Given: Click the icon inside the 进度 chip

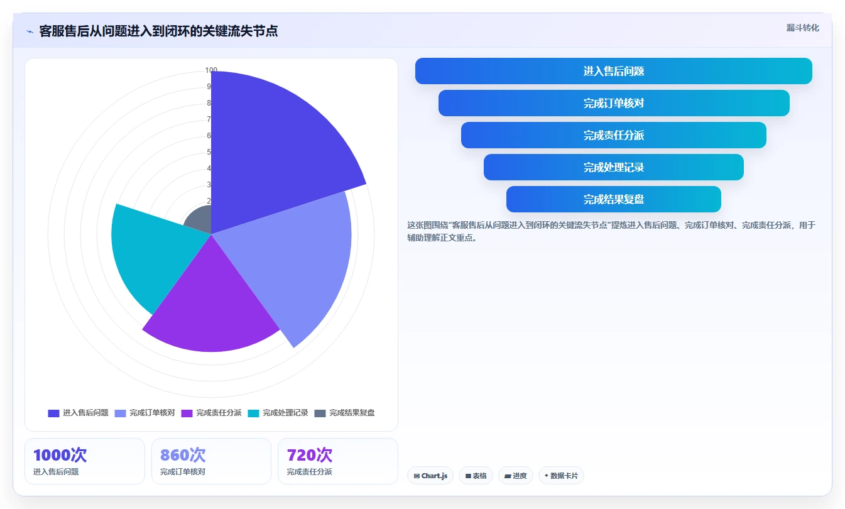Looking at the screenshot, I should [508, 476].
